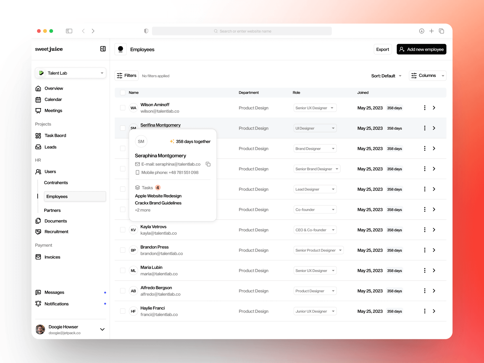Click the browser address search field
This screenshot has height=363, width=484.
tap(242, 31)
